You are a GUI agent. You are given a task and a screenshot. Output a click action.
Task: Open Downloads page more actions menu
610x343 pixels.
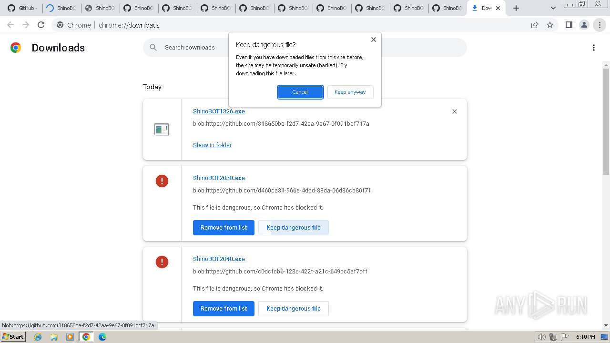pyautogui.click(x=593, y=48)
